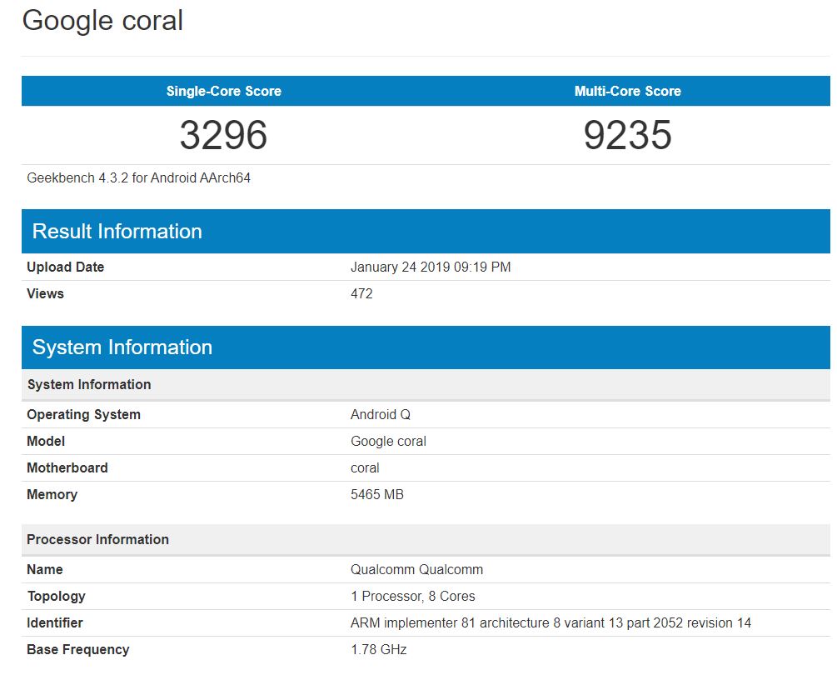Viewport: 837px width, 675px height.
Task: Click the Operating System label
Action: pos(84,414)
